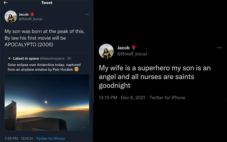Screen dimensions: 227x142
Task: Open the three-dot menu on left tweet
Action: [87, 14]
